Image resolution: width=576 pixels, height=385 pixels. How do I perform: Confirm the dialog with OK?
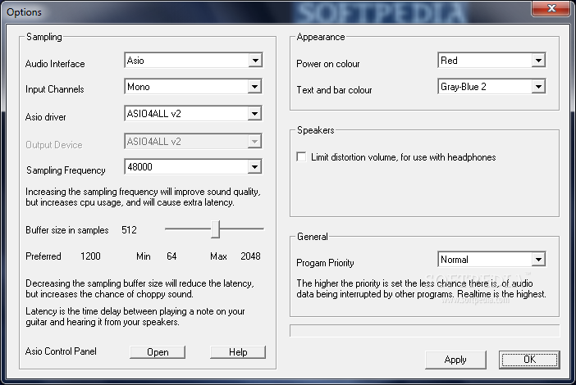point(528,360)
